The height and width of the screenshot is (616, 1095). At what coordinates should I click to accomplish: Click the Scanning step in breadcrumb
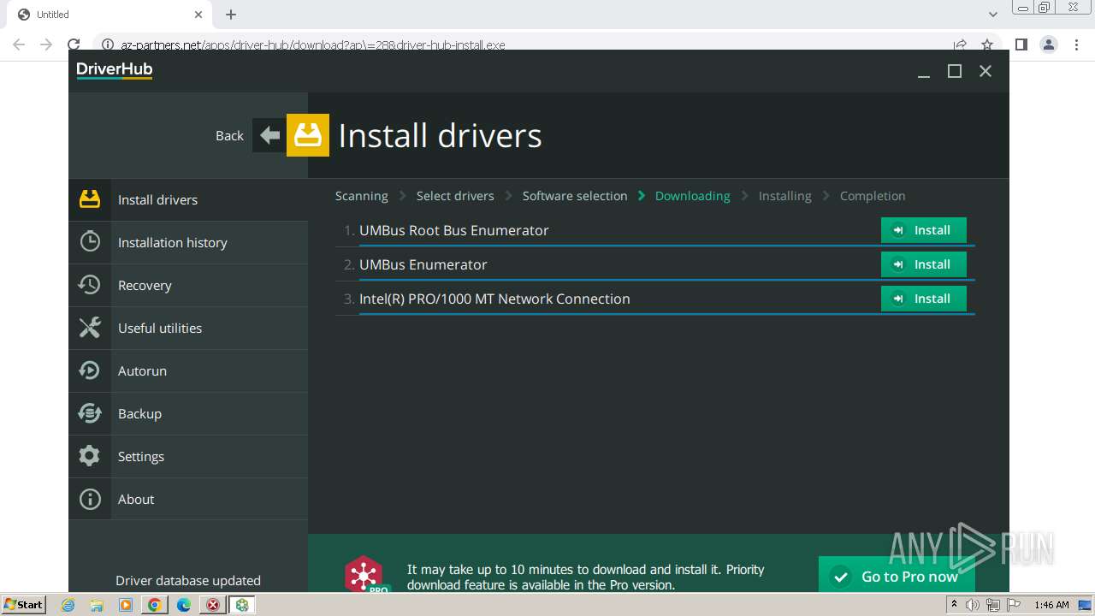(x=361, y=196)
